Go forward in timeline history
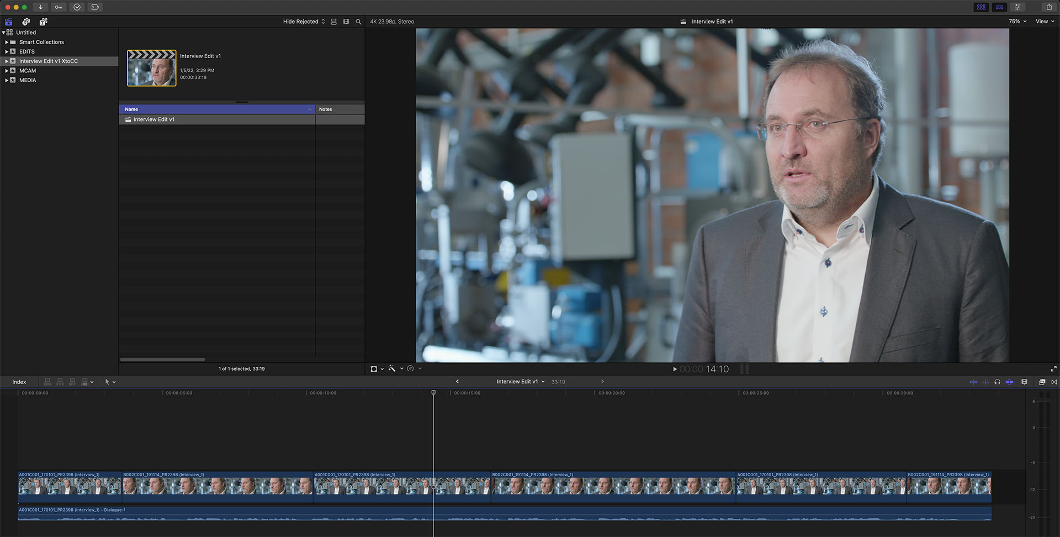The image size is (1060, 537). point(602,381)
